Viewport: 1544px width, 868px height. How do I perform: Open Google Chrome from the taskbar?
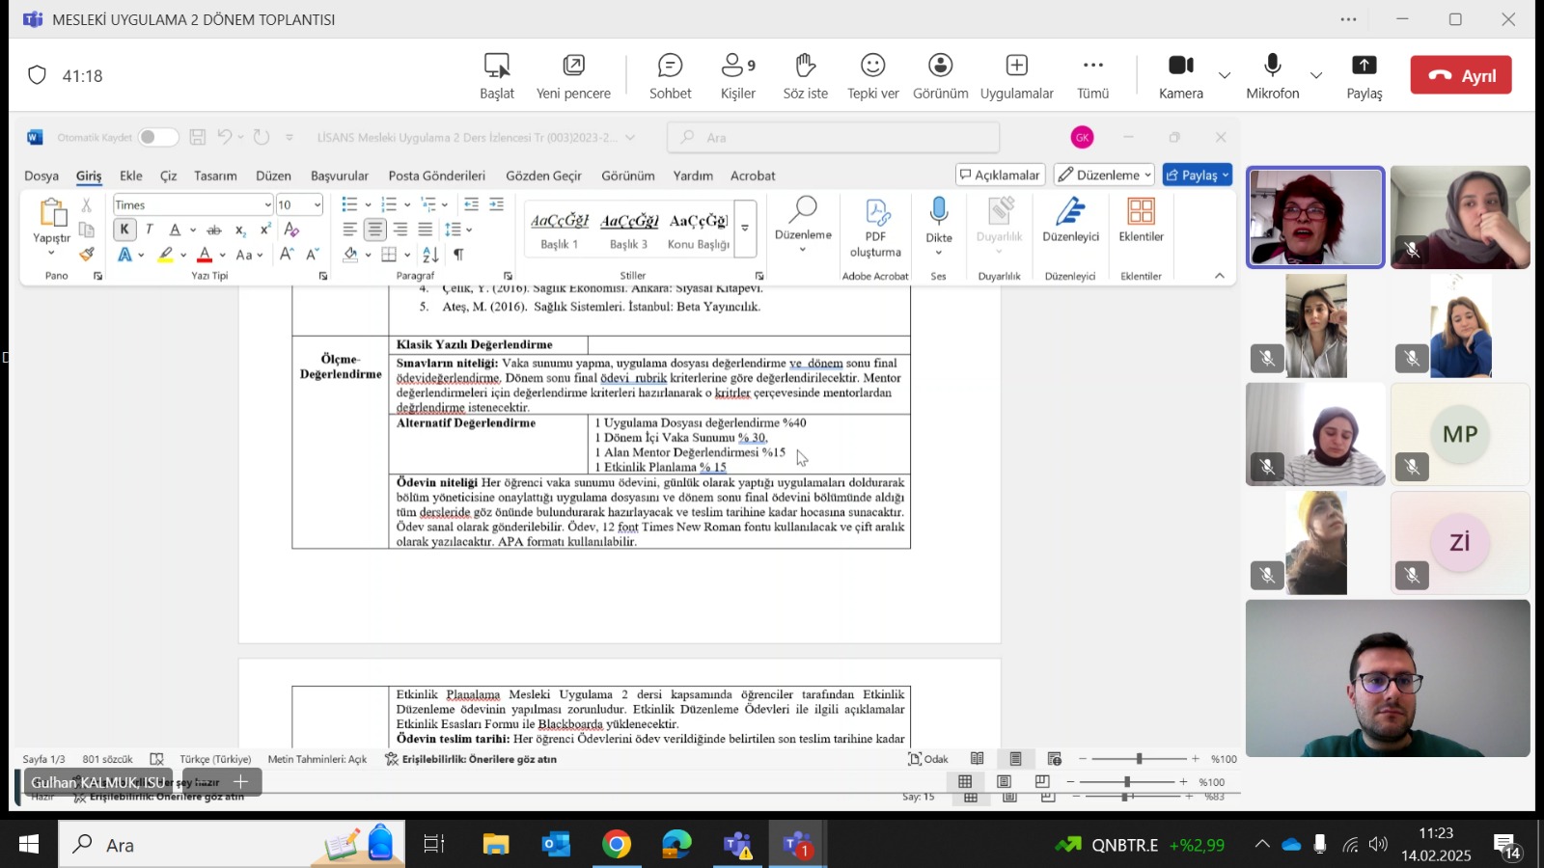[x=616, y=845]
